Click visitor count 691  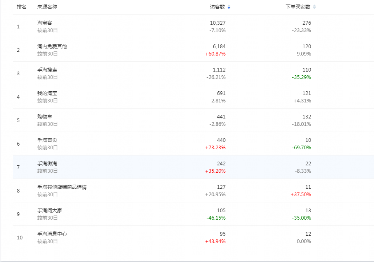coord(222,93)
